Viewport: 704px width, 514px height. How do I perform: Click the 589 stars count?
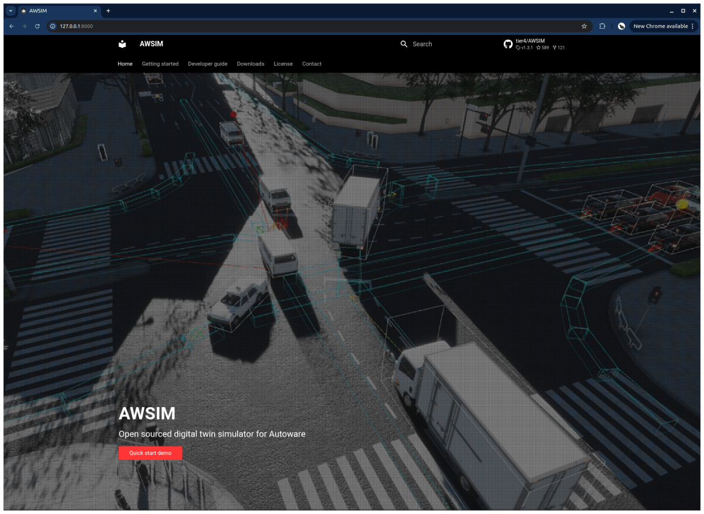coord(543,48)
